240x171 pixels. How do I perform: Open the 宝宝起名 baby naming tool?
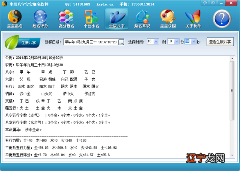(15, 19)
